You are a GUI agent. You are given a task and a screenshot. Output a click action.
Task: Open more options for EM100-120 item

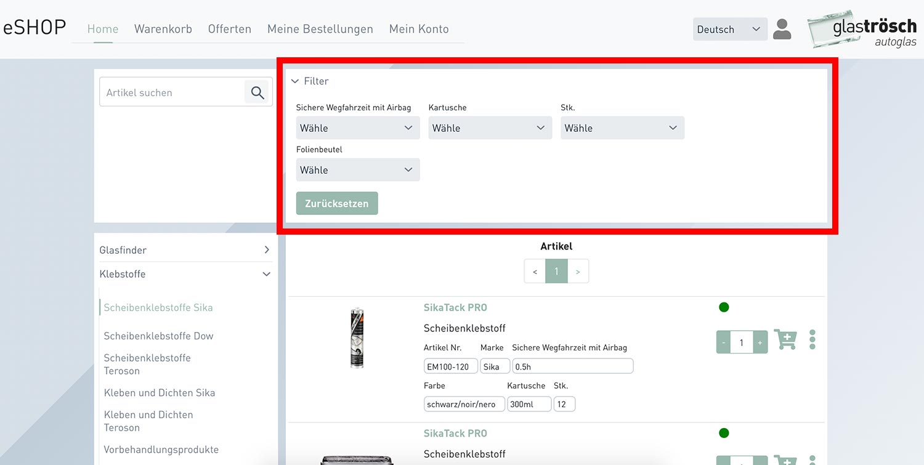click(x=813, y=339)
